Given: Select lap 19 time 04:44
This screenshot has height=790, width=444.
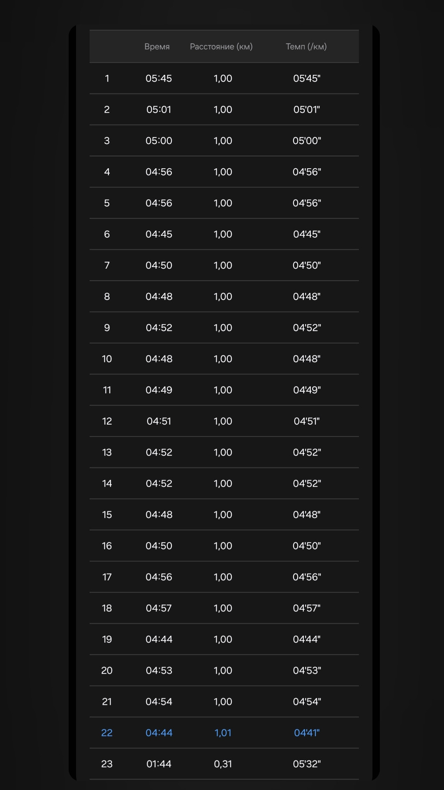Looking at the screenshot, I should pyautogui.click(x=159, y=639).
